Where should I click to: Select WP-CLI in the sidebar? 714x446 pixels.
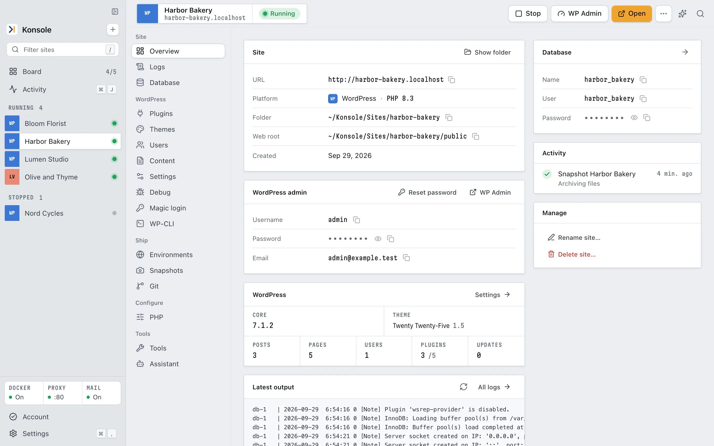[178, 224]
